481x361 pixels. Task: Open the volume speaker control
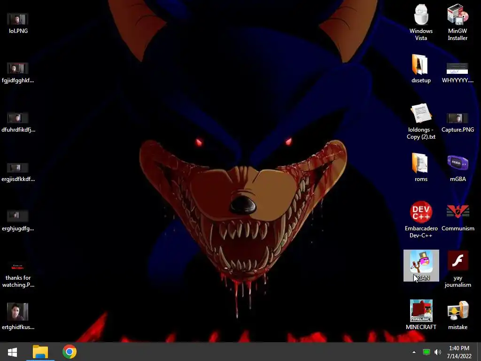point(438,352)
